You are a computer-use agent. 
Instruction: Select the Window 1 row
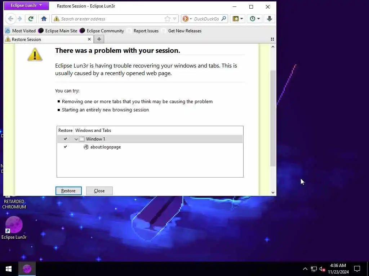(x=150, y=139)
